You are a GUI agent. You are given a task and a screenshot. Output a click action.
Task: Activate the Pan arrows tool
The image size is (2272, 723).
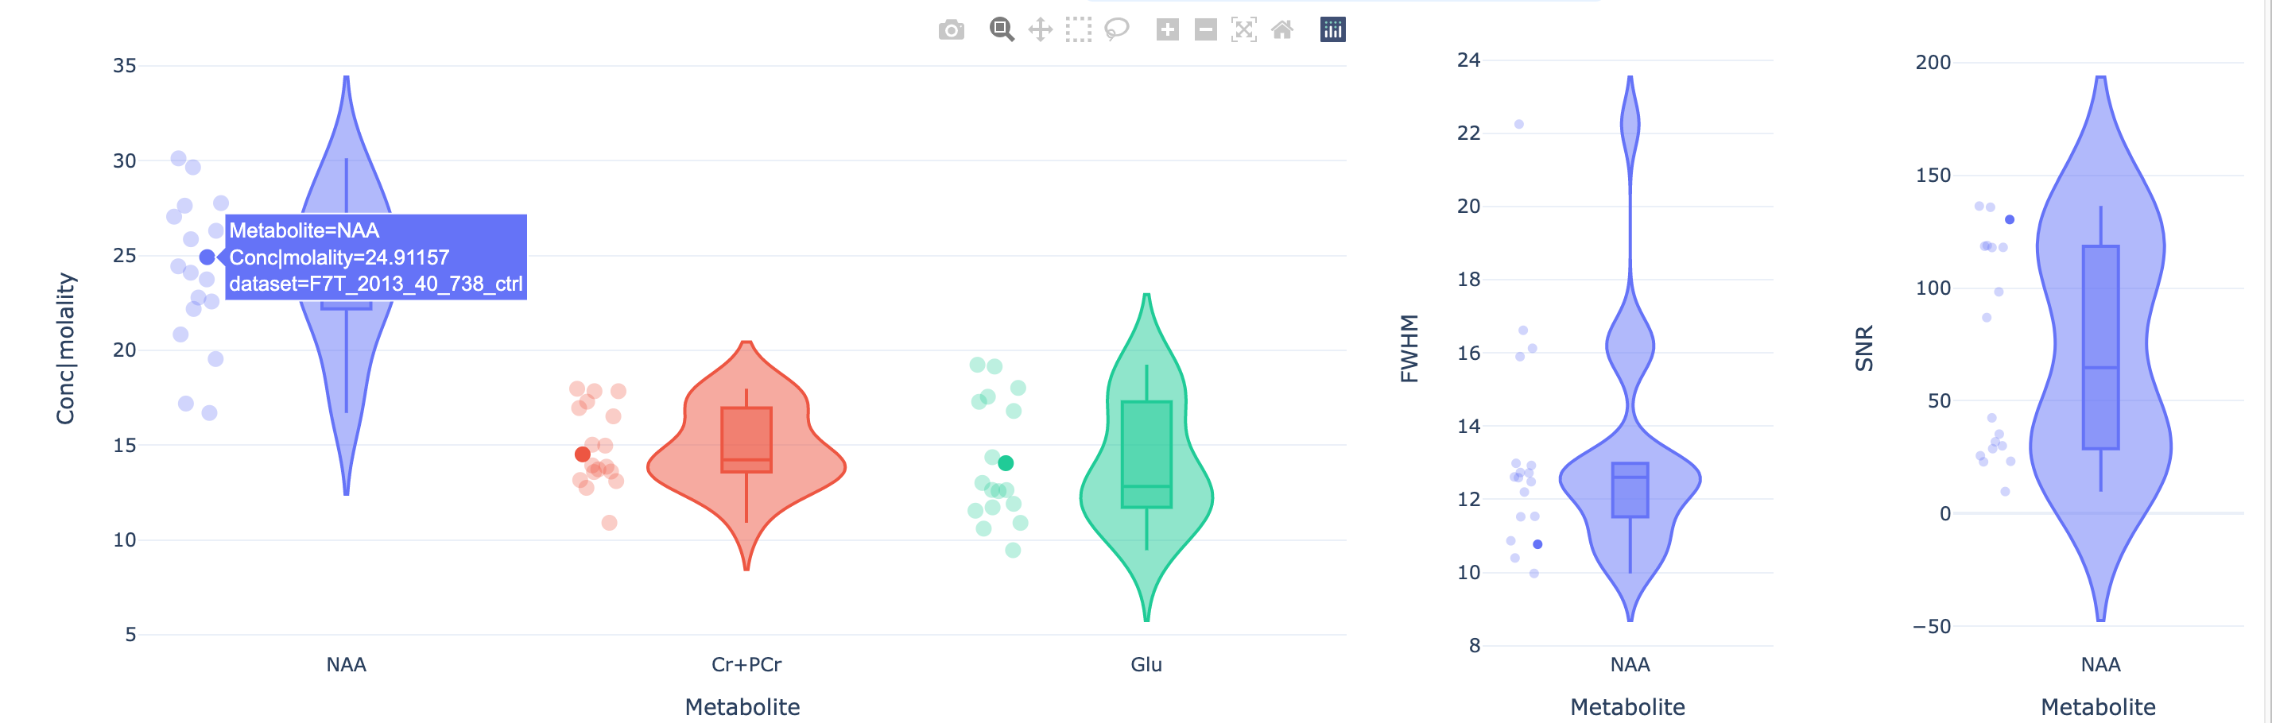coord(1041,30)
